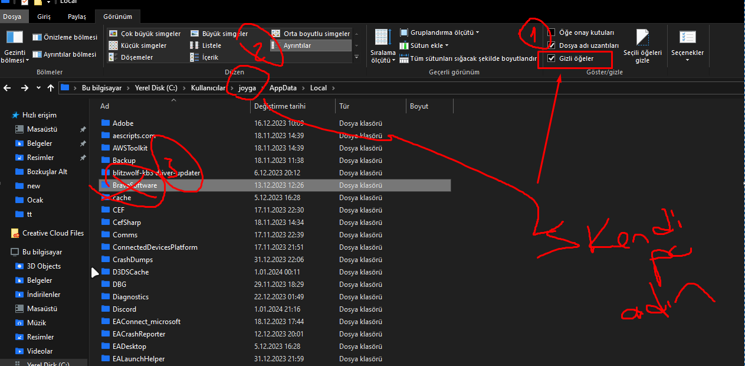Open the Dosya tab
Viewport: 745px width, 366px height.
point(12,17)
